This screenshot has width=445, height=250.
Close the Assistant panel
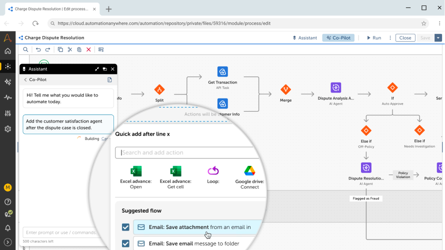coord(112,69)
